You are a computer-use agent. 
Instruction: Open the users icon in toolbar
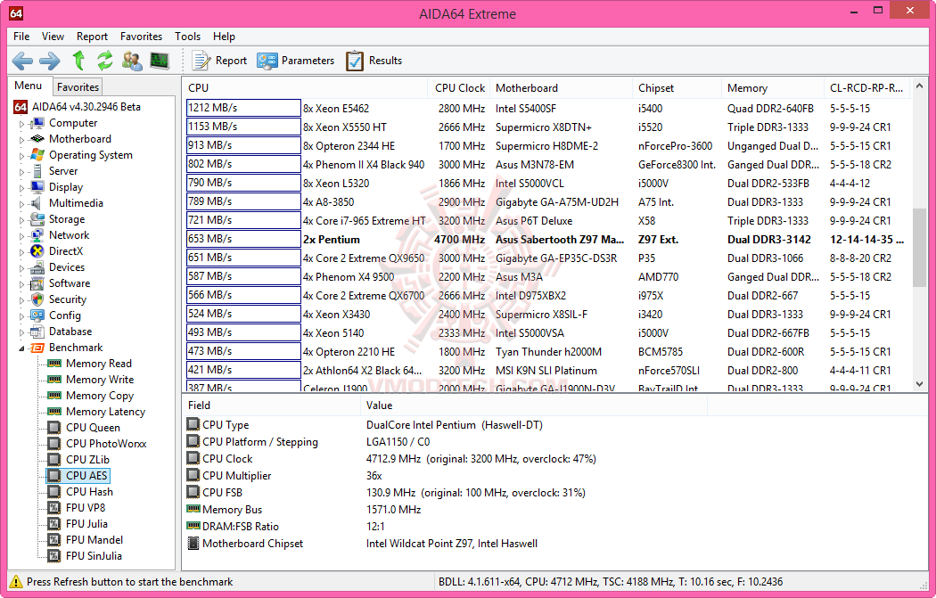coord(132,61)
